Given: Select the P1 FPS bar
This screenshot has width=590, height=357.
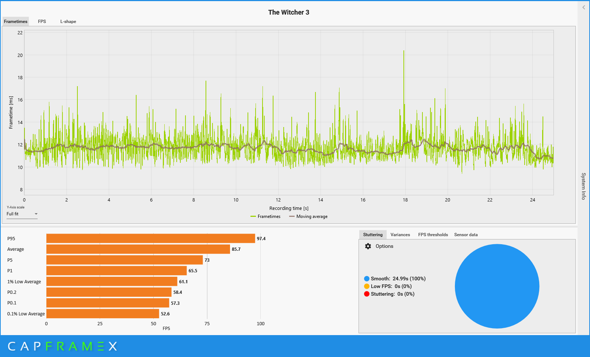Looking at the screenshot, I should (116, 271).
